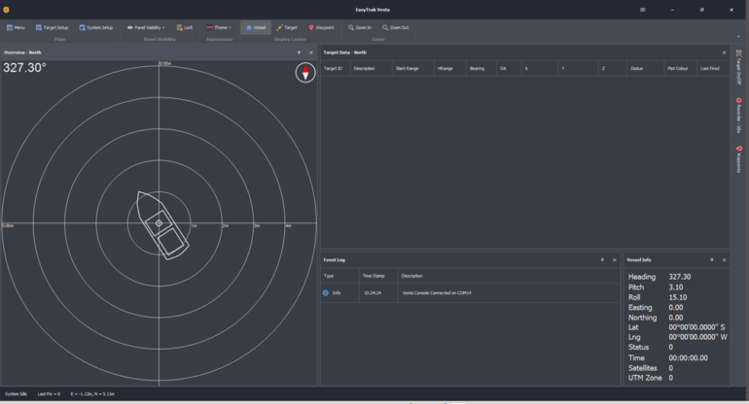Image resolution: width=749 pixels, height=404 pixels.
Task: Toggle the pin on the Overview panel
Action: (x=299, y=51)
